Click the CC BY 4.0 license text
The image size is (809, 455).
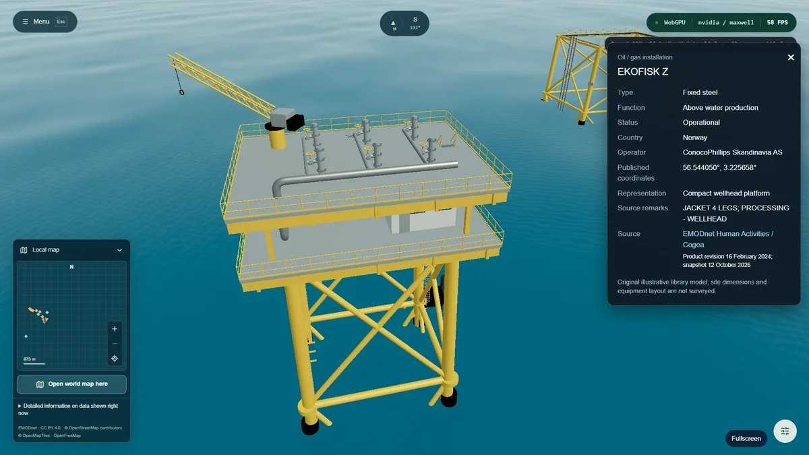(51, 428)
